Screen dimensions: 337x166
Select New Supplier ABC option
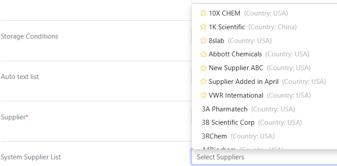(264, 68)
